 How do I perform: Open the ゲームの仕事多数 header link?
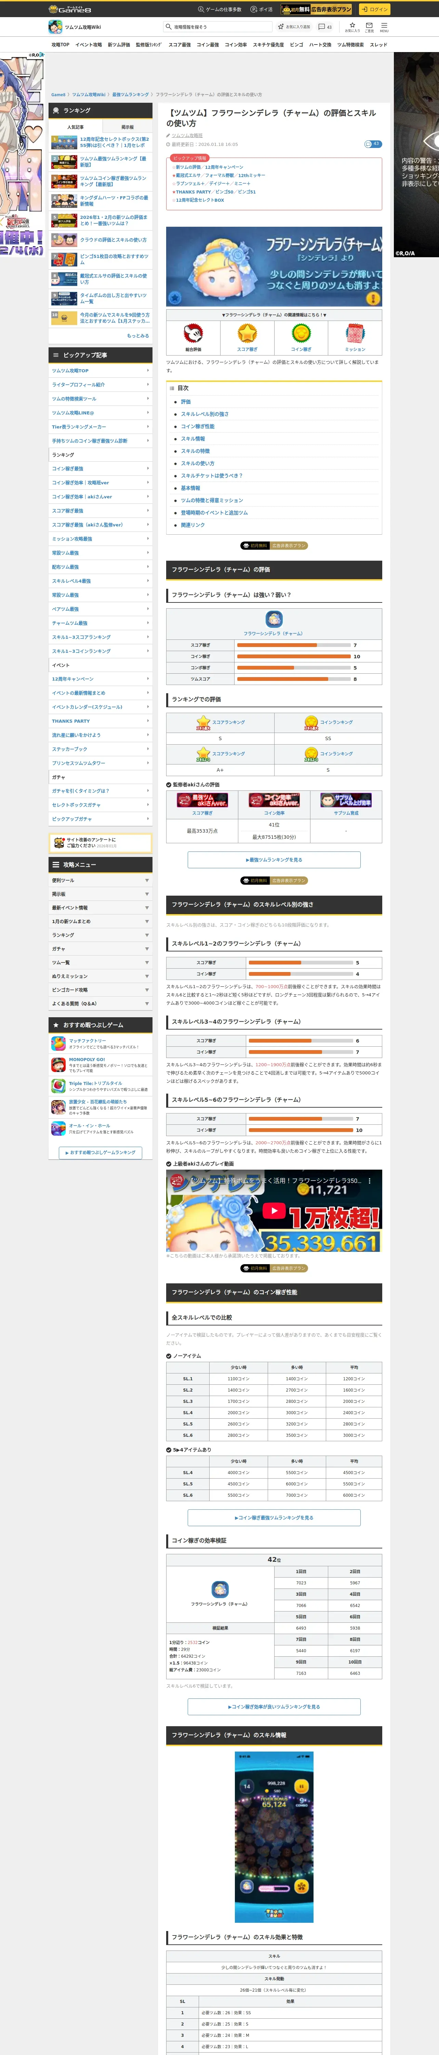(219, 10)
